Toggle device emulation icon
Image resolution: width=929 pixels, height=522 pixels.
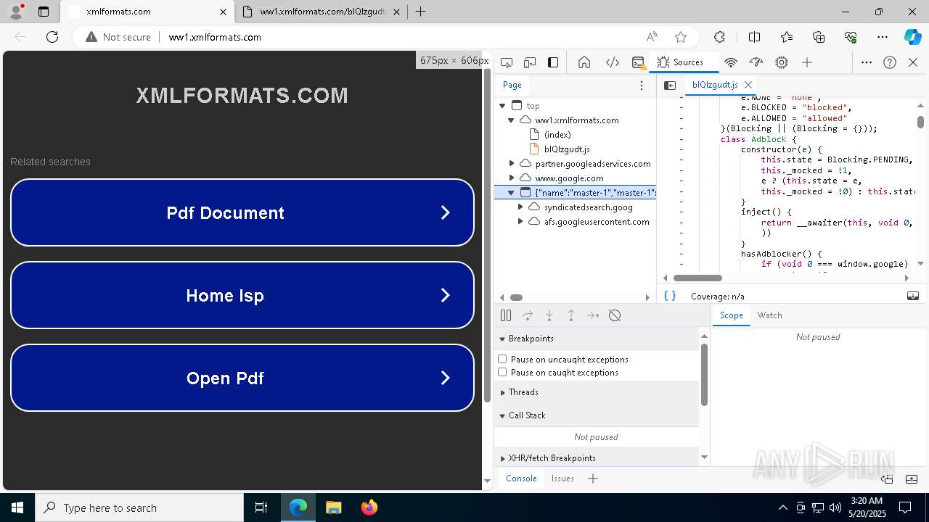530,62
